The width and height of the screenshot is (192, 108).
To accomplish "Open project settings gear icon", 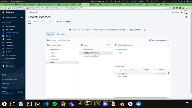I will click(x=22, y=18).
